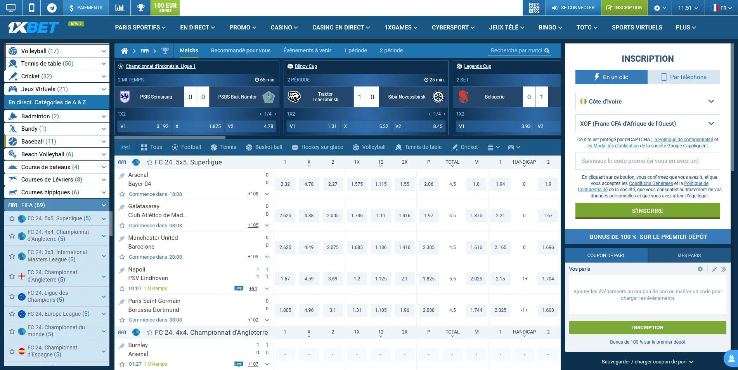This screenshot has width=738, height=370.
Task: Star FC 24. Europe League in sidebar
Action: pyautogui.click(x=12, y=314)
